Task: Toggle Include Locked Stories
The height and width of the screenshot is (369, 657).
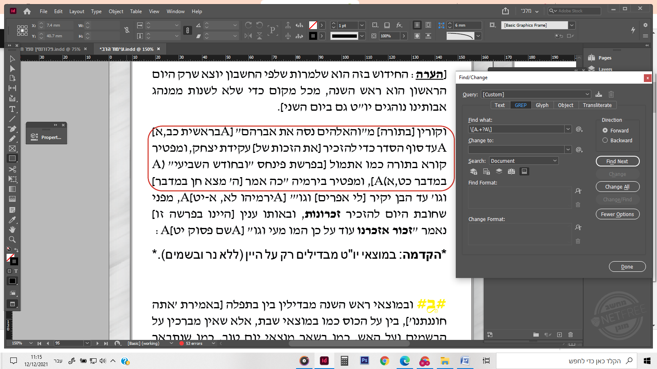Action: (x=487, y=171)
